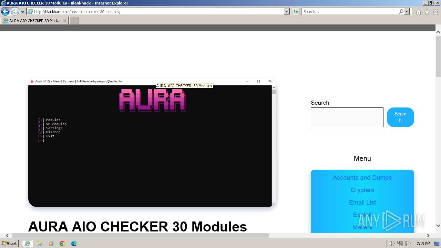
Task: Click the Search label above the site search box
Action: coord(320,103)
